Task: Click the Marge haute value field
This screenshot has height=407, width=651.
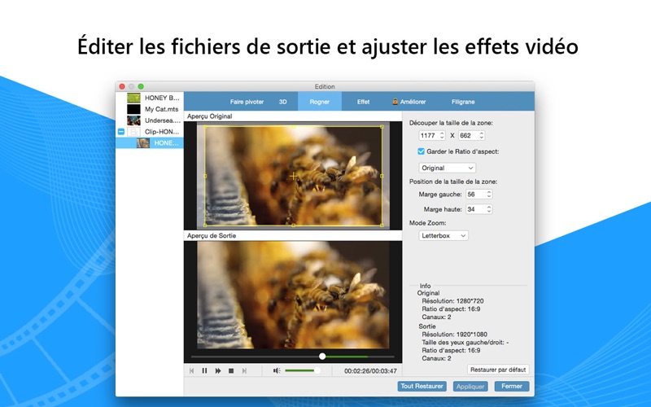Action: coord(475,209)
